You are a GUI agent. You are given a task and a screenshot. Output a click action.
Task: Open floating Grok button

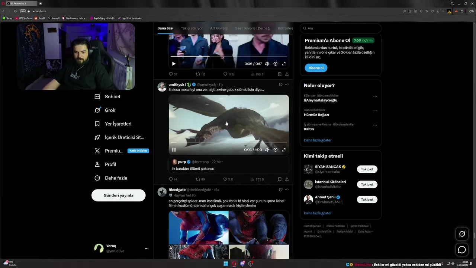[x=462, y=234]
